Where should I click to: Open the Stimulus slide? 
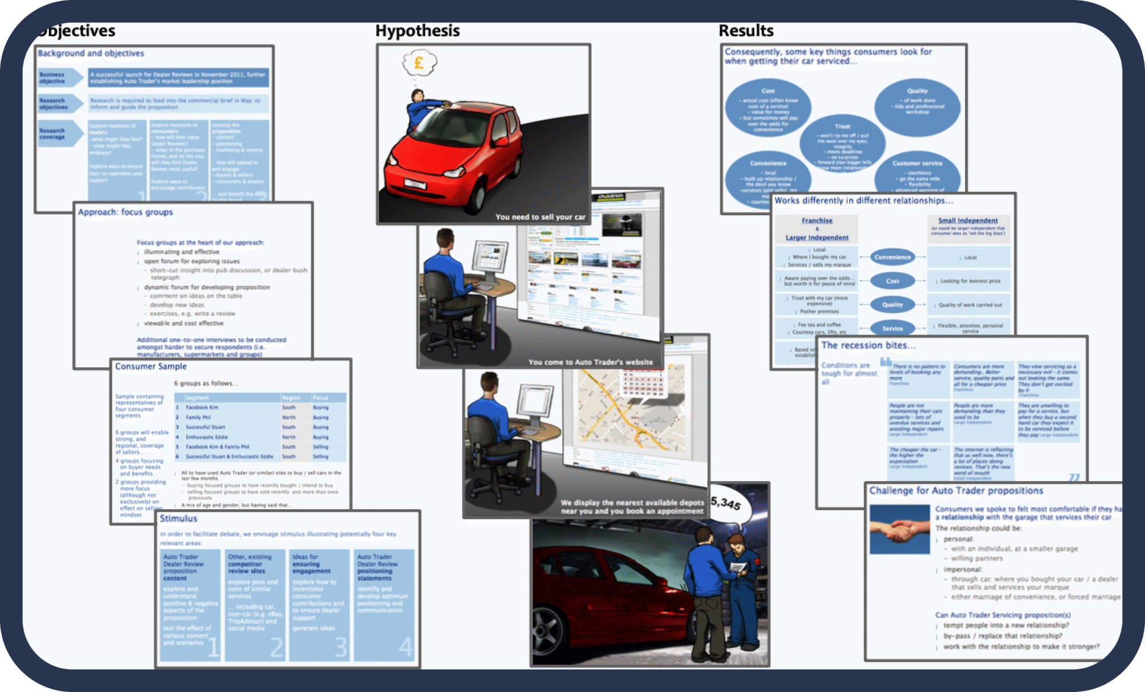click(x=287, y=589)
